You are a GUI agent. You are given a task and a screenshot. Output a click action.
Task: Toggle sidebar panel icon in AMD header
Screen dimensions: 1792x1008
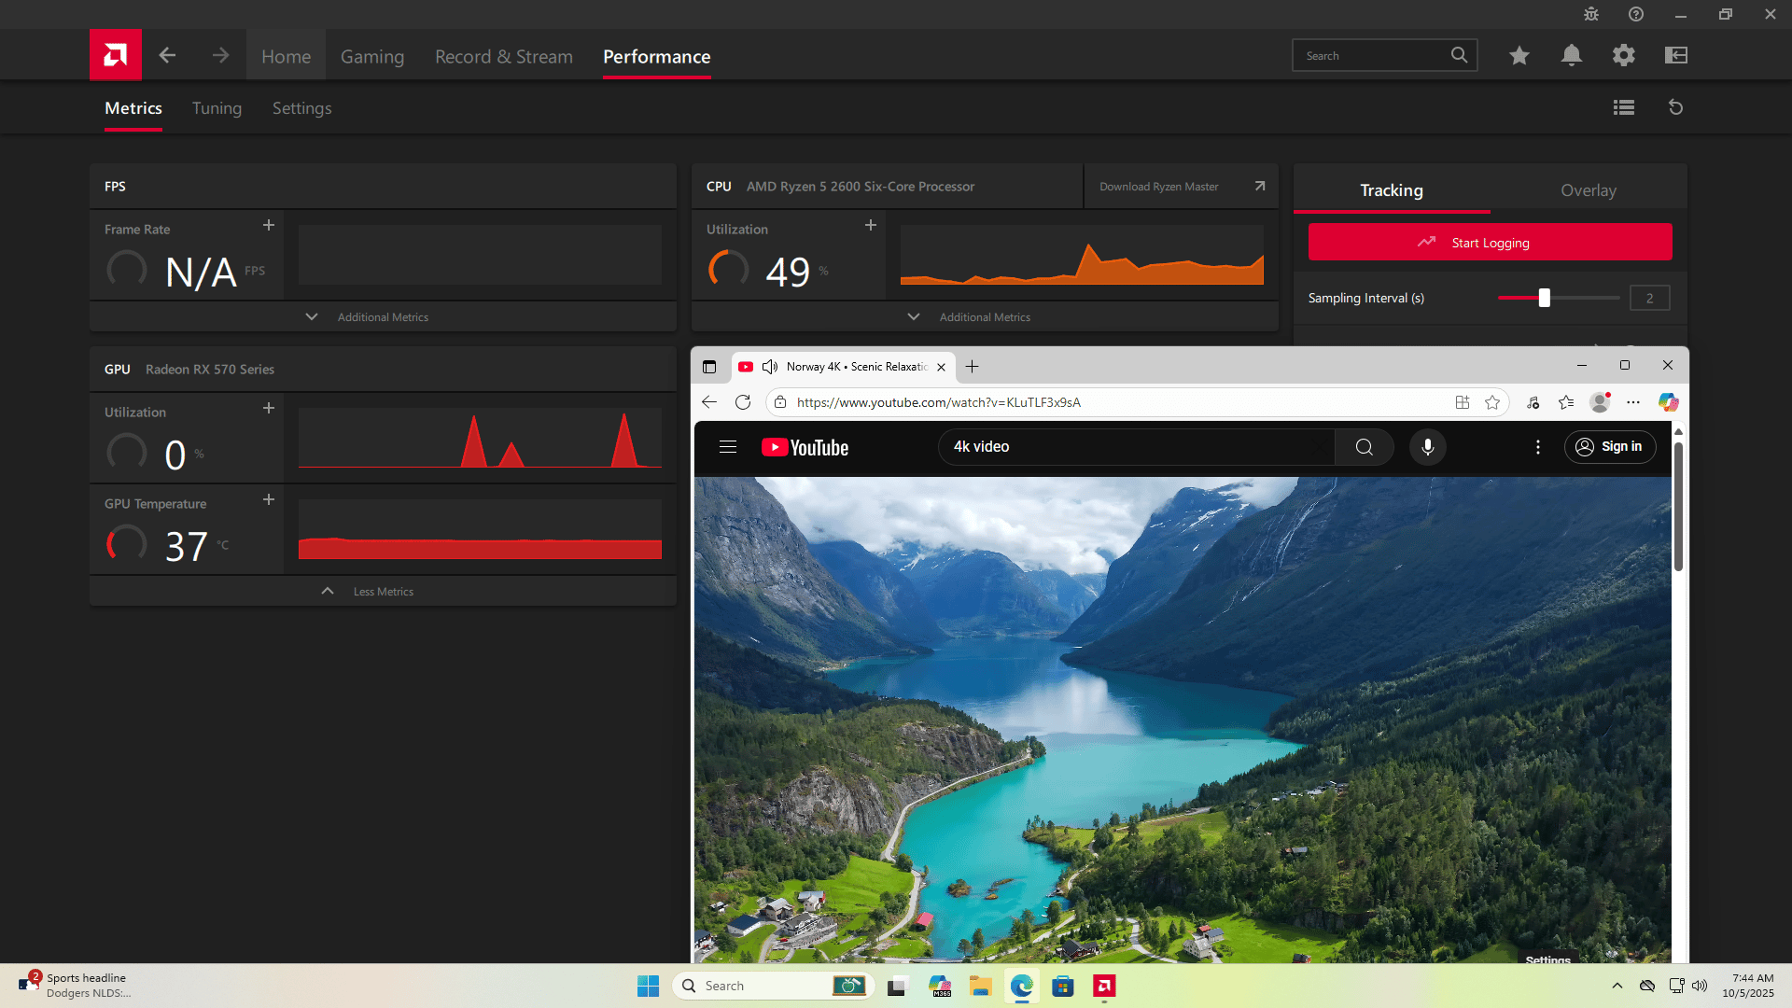[1676, 56]
